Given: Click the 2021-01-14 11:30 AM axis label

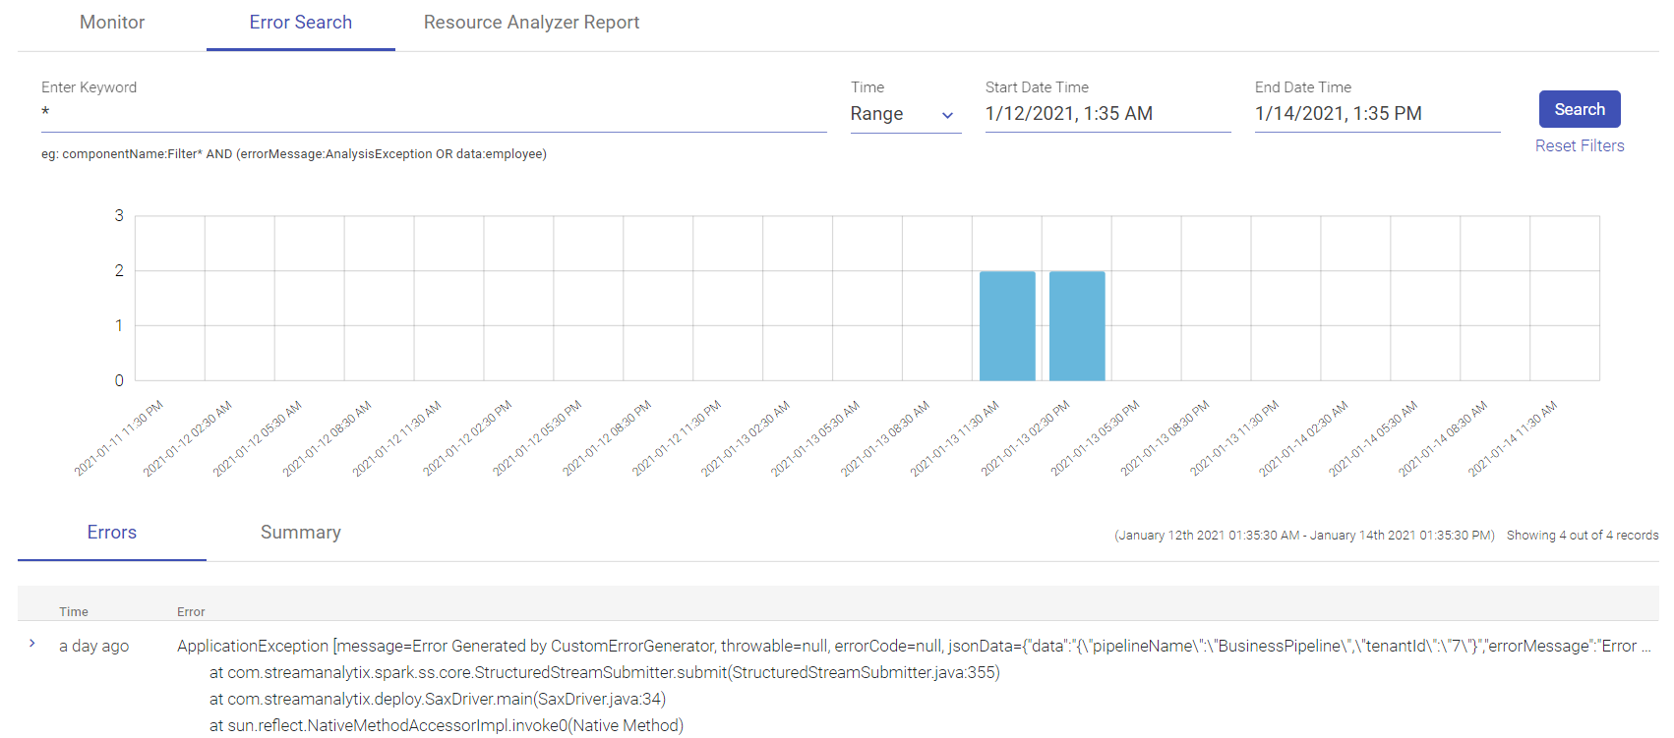Looking at the screenshot, I should tap(1513, 439).
